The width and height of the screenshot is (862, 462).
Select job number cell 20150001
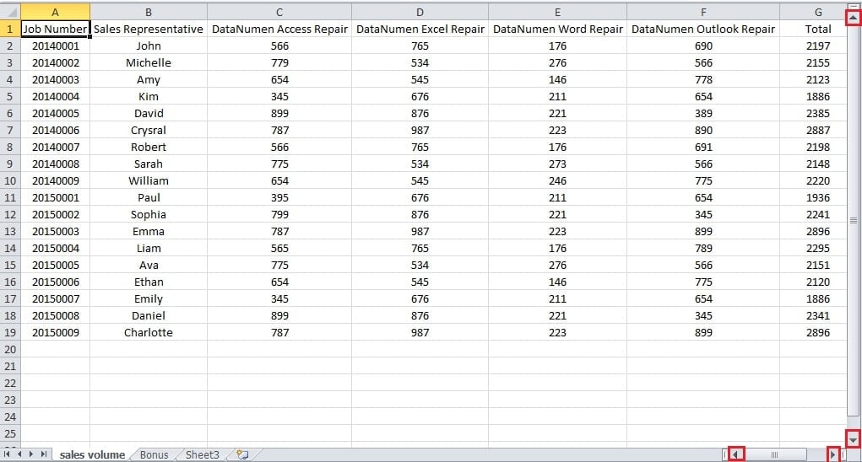(55, 197)
